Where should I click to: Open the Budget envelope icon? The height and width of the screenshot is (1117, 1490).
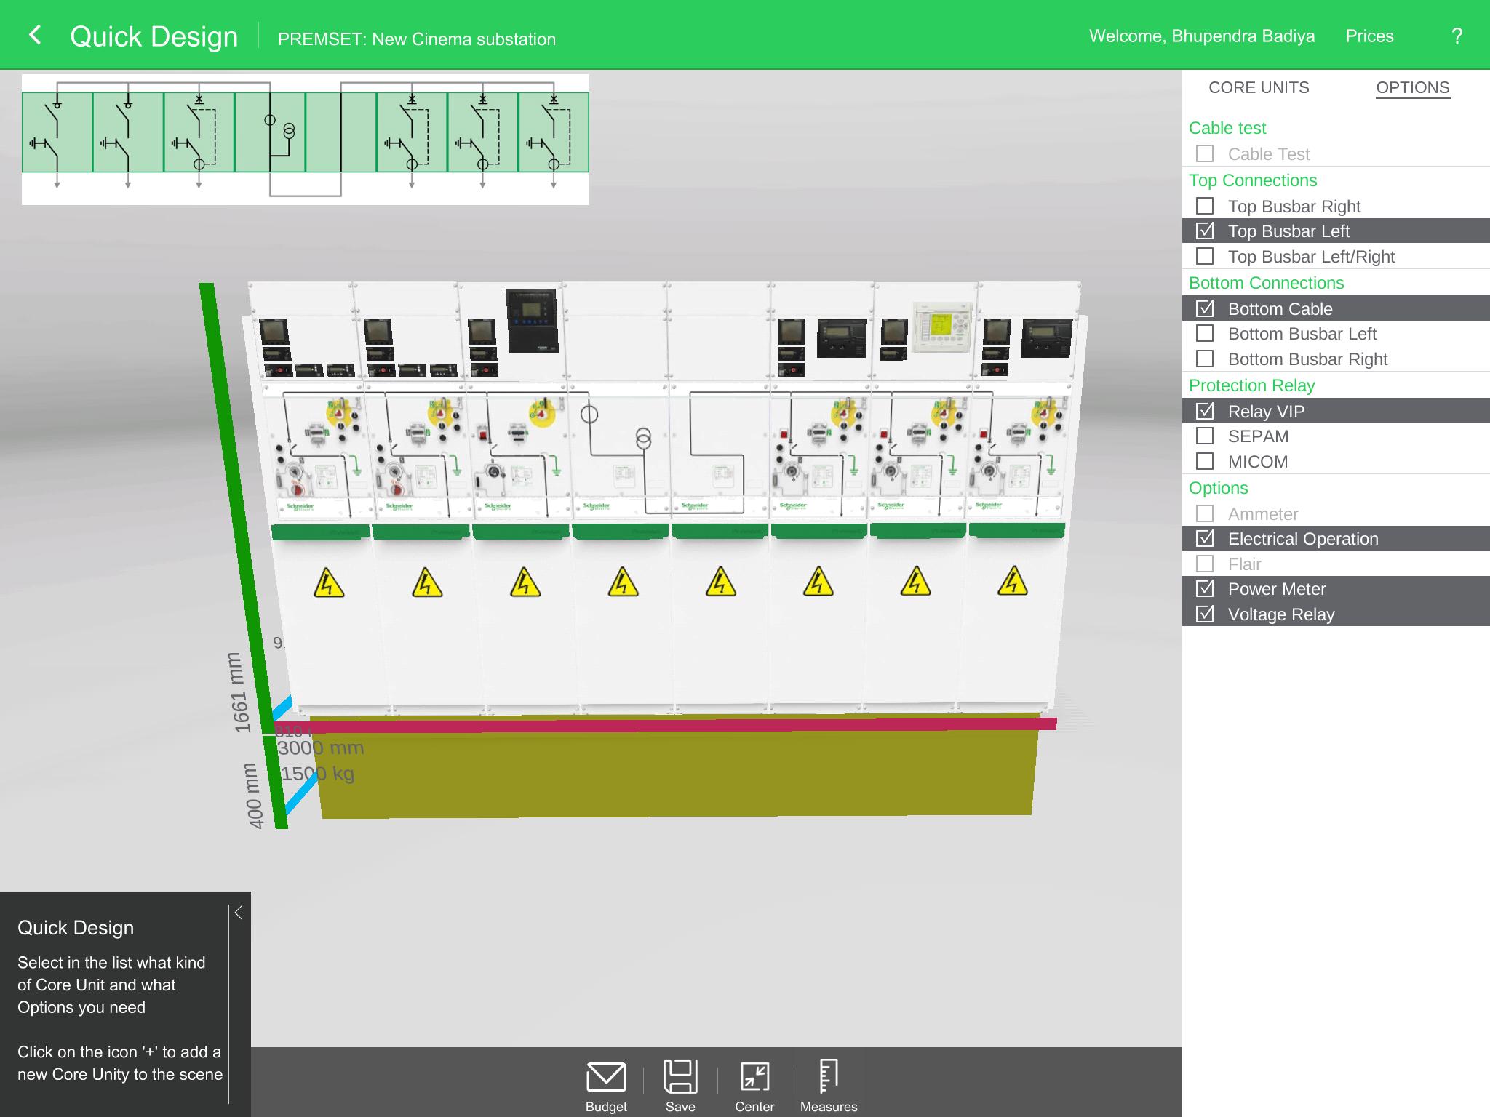point(606,1078)
